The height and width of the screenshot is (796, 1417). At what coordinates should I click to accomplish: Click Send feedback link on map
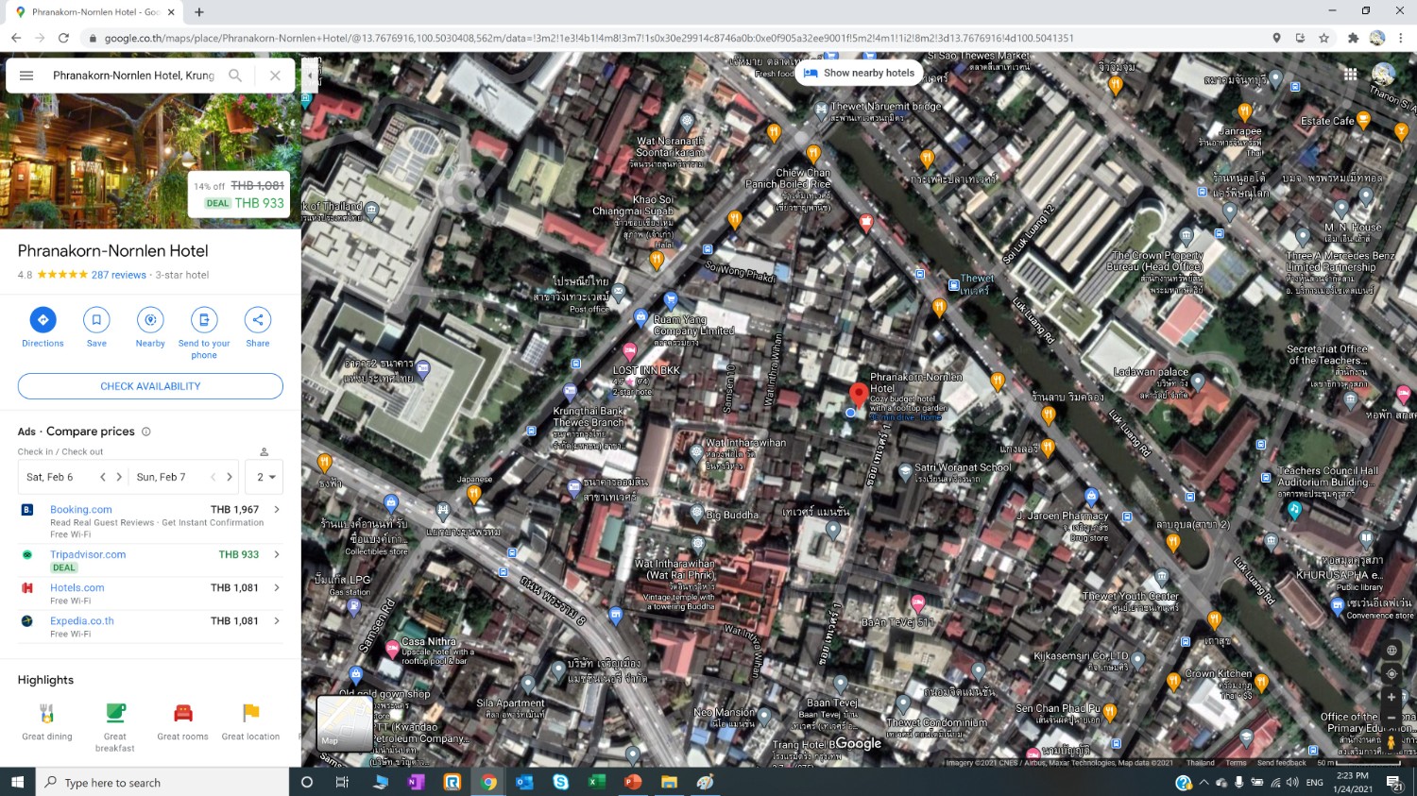1281,763
